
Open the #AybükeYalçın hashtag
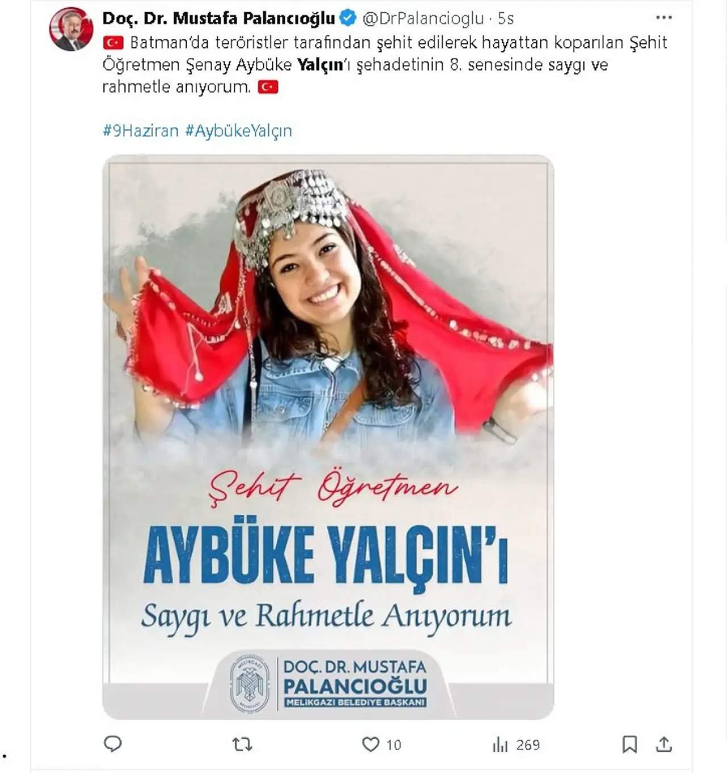pos(239,131)
